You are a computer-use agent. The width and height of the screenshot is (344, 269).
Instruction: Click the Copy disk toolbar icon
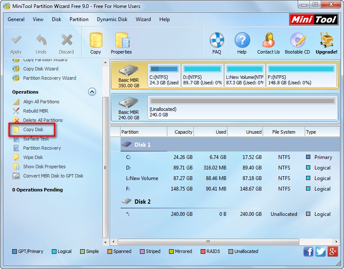click(x=96, y=40)
